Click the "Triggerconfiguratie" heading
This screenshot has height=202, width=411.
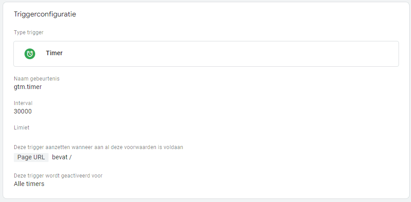point(45,14)
